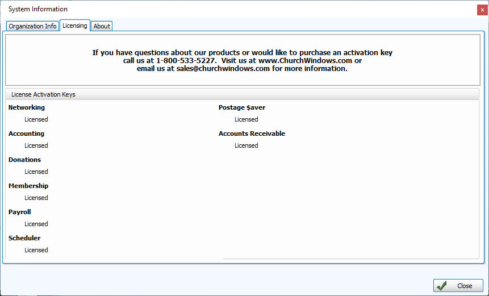
Task: Click the green checkmark icon on Close
Action: click(442, 286)
